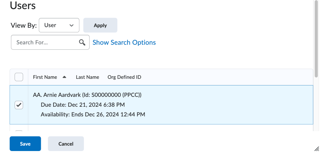
Task: Click the vertical scrollbar thumb
Action: point(316,39)
